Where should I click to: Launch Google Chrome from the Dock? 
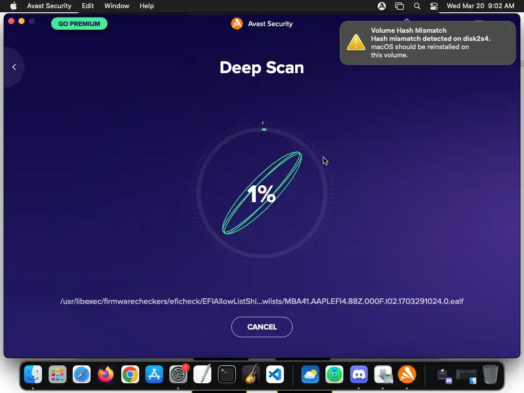[x=130, y=374]
